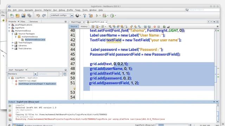Click the Re-run icon in Output panel
225x126 pixels.
point(10,106)
